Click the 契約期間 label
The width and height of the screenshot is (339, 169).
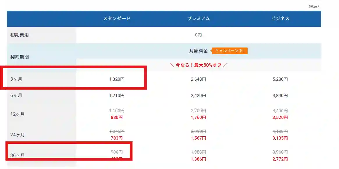(x=19, y=57)
